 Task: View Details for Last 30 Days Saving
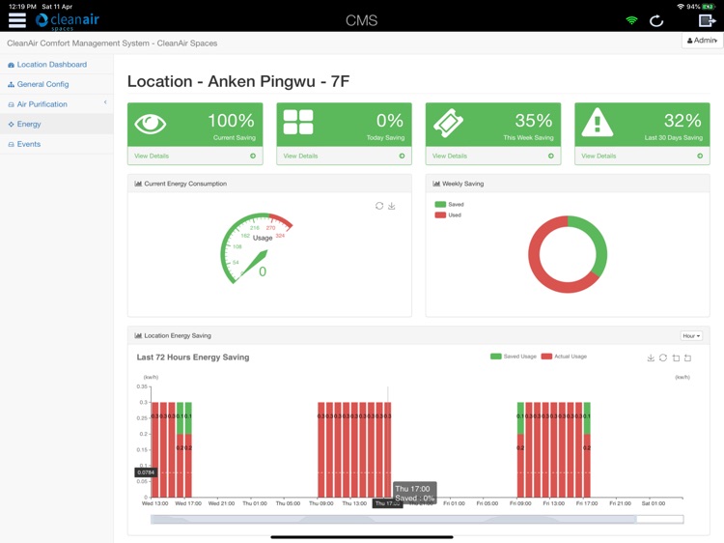point(599,156)
